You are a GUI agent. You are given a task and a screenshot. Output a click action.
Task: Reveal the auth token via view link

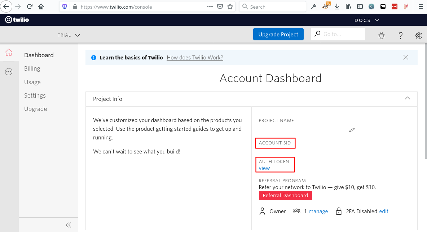[264, 168]
